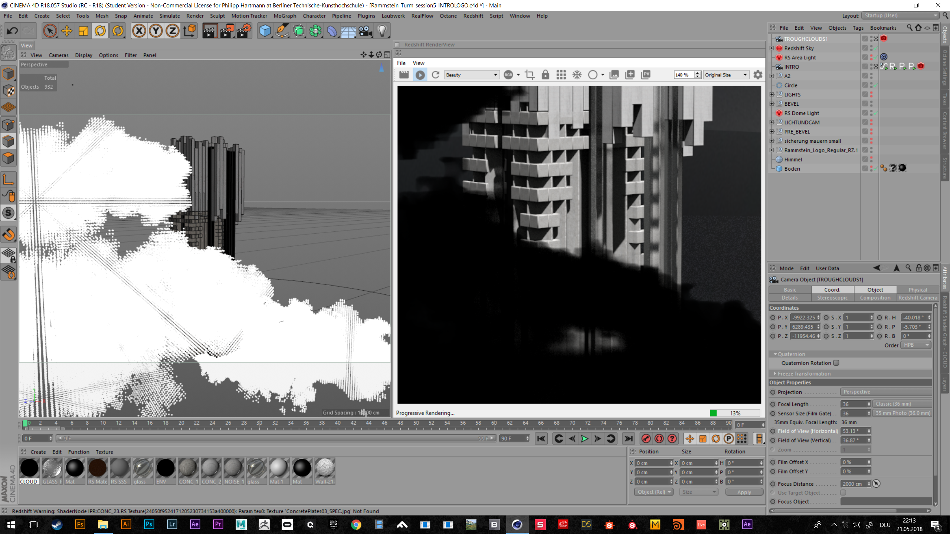Click the Record Active Objects button
The image size is (950, 534).
[x=646, y=439]
